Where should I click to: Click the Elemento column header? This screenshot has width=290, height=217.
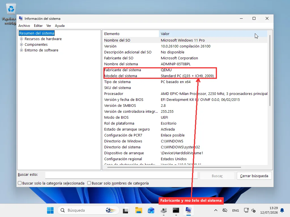(x=131, y=34)
